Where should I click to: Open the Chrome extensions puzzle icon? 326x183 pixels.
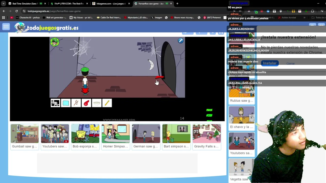coord(313,11)
